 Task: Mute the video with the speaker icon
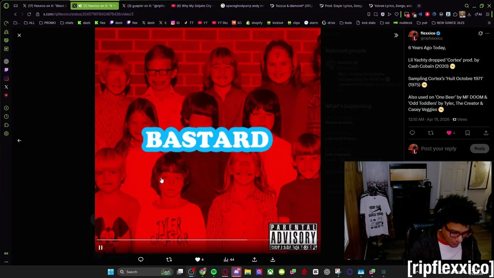(296, 247)
